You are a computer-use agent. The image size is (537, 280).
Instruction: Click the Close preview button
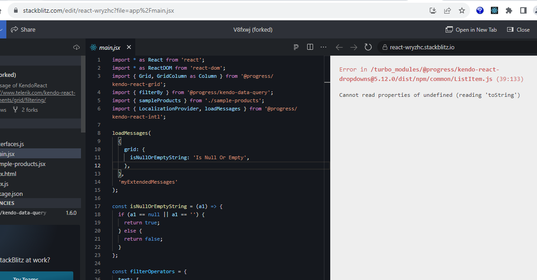tap(518, 30)
